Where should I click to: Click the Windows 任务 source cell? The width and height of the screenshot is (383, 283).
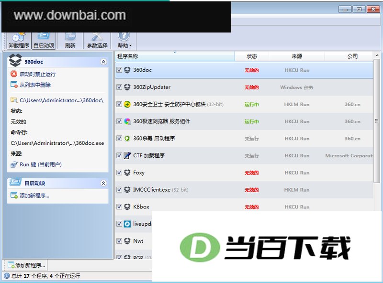point(296,87)
